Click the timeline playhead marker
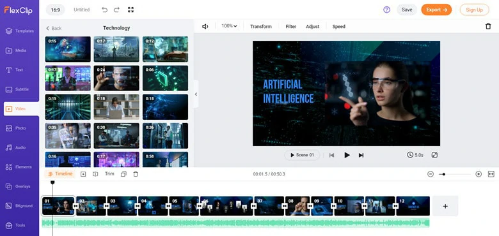499x236 pixels. [x=52, y=182]
